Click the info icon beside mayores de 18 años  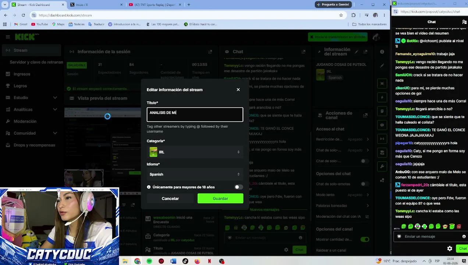(149, 187)
